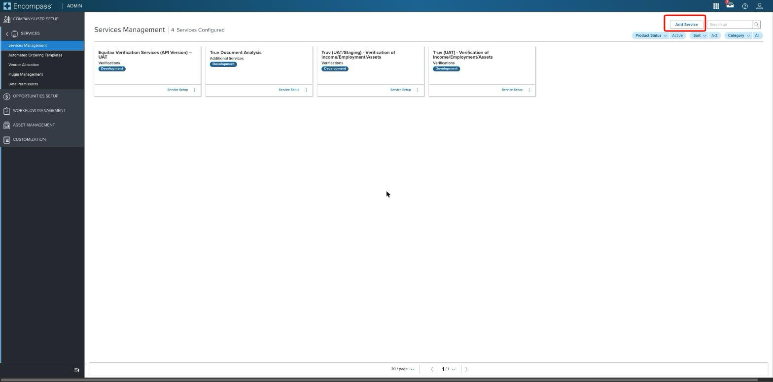Open the app launcher grid icon
Screen dimensions: 773x382
(716, 6)
